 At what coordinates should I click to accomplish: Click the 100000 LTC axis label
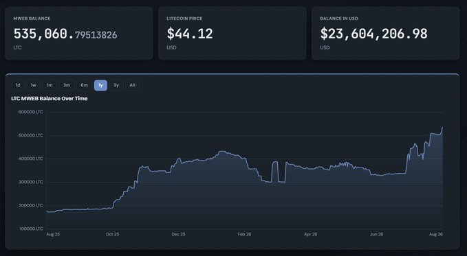(x=31, y=229)
